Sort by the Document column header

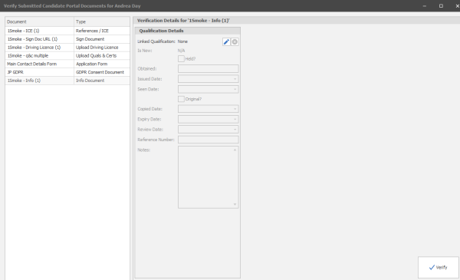click(39, 21)
